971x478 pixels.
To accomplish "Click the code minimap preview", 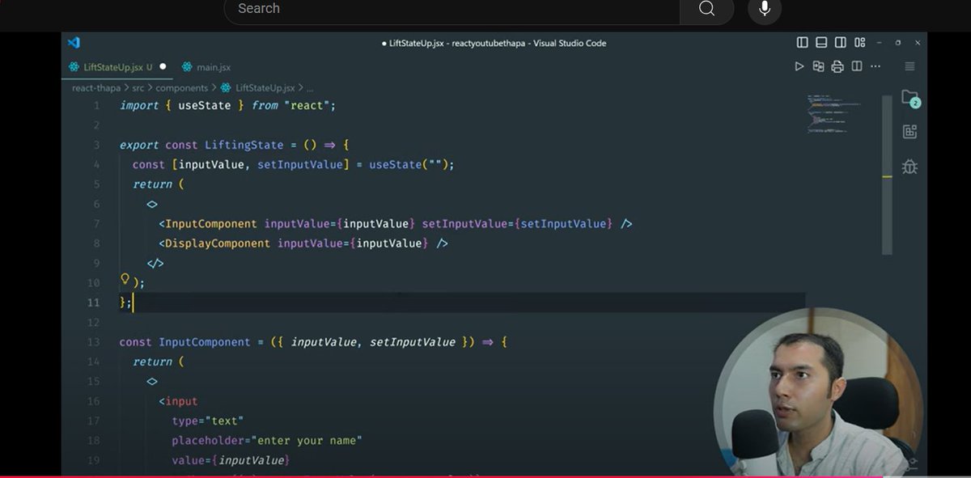I will (x=833, y=113).
